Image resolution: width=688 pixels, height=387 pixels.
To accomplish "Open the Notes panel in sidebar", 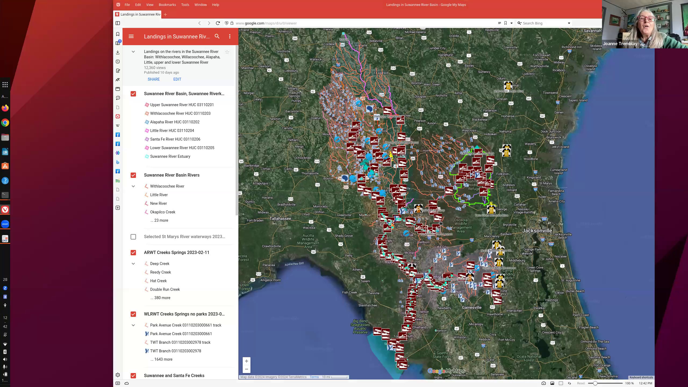I will coord(118,71).
